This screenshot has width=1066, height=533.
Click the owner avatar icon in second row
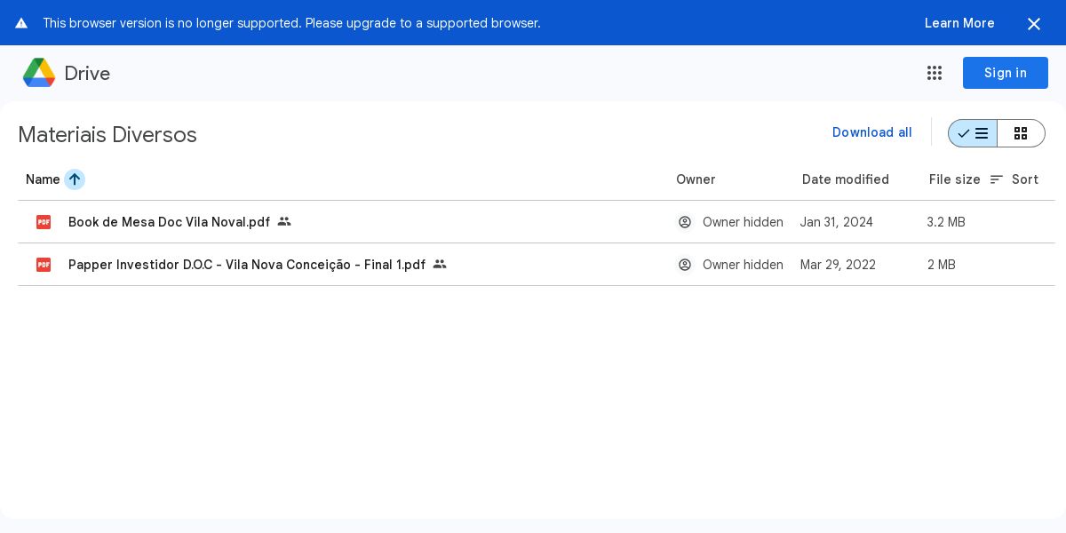tap(685, 265)
